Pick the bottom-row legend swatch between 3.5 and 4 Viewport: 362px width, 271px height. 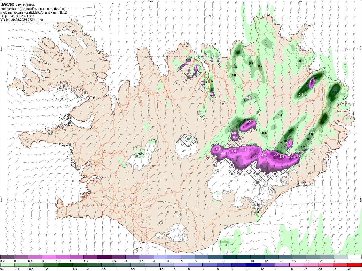tap(137, 265)
